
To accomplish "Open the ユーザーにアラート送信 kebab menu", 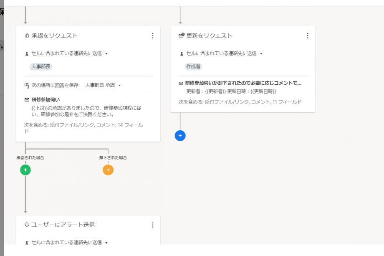I will [x=153, y=225].
